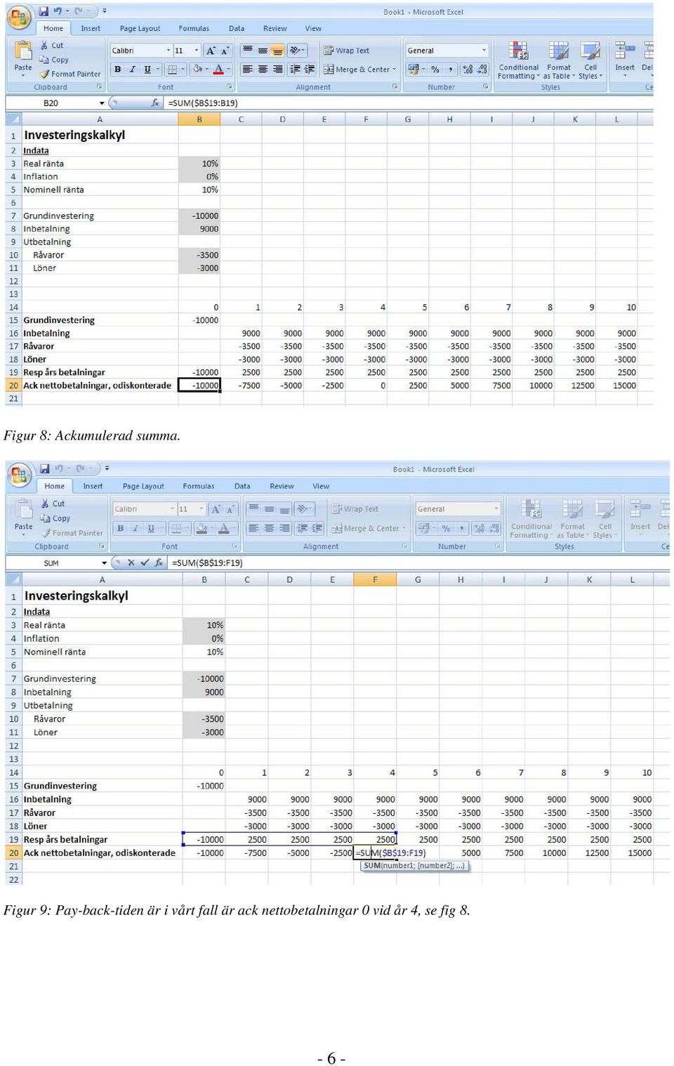Viewport: 674px width, 1066px height.
Task: Click Increase Decimal in the Figur 8 window
Action: click(468, 69)
